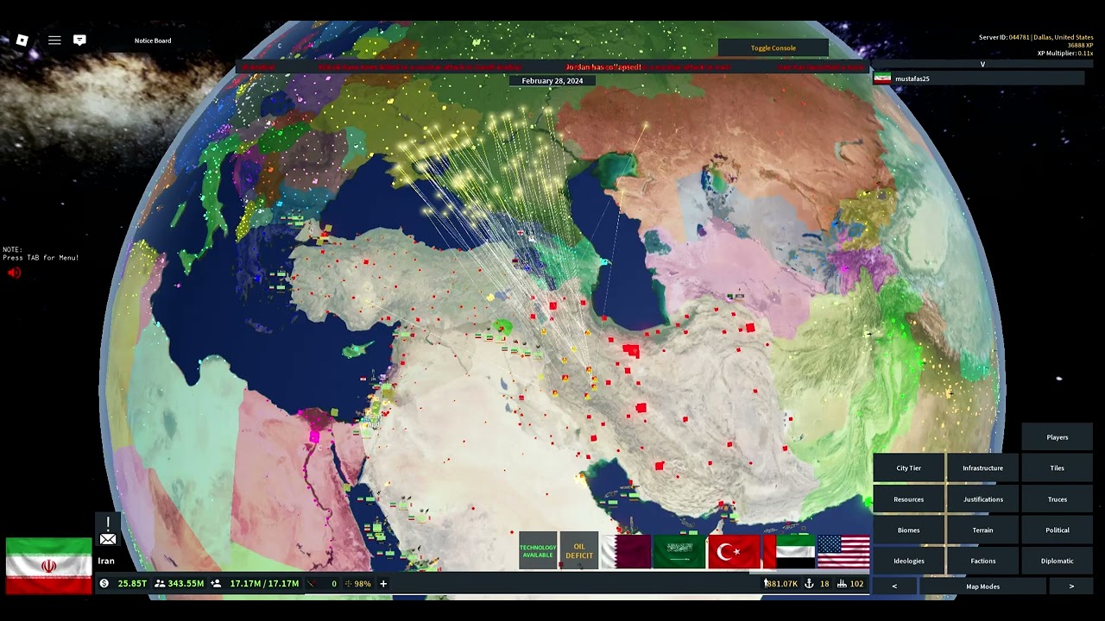This screenshot has width=1105, height=621.
Task: Click the XP Multiplier text
Action: 1065,53
